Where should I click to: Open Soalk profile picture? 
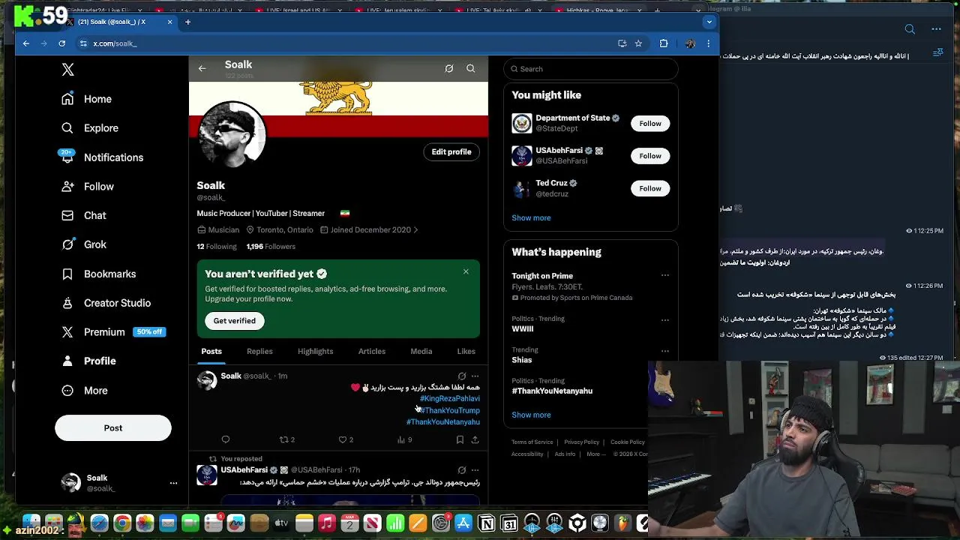click(232, 135)
